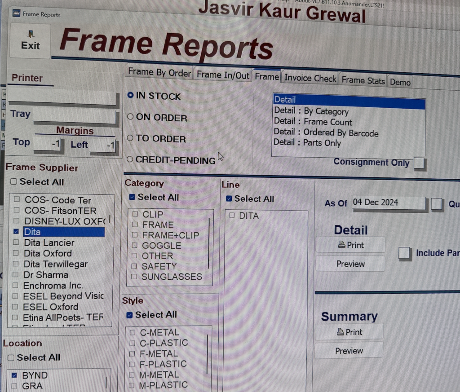Screen dimensions: 460x392
Task: Check the FRAME category checkbox
Action: tap(135, 225)
